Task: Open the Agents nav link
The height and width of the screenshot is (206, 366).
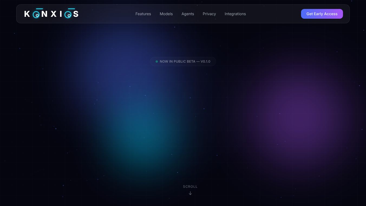Action: (188, 14)
